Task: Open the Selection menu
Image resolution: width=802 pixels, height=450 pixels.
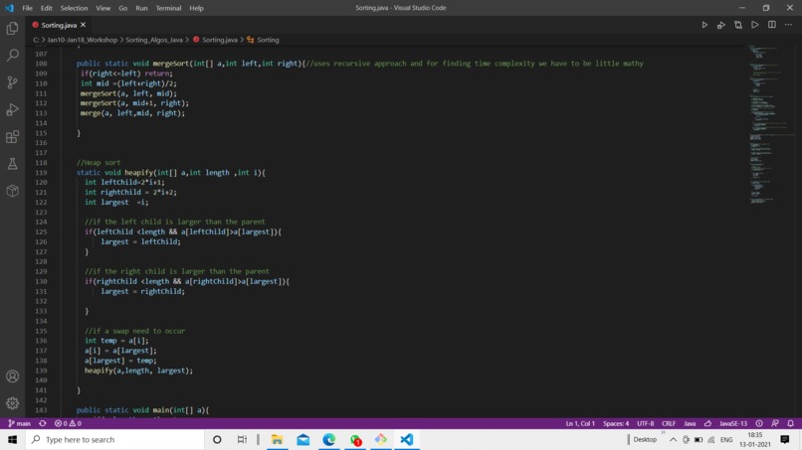Action: (74, 8)
